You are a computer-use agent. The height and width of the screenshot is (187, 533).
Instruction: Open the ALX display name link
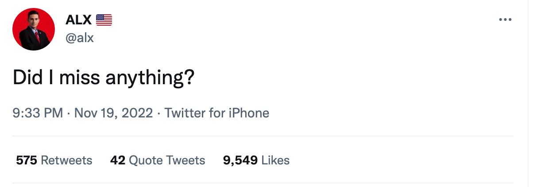[78, 20]
